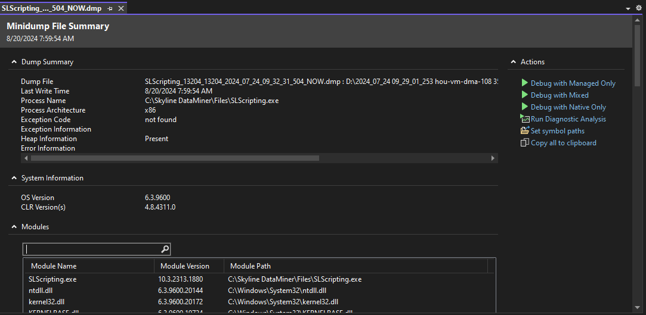Click the Minidump File Summary heading
Viewport: 646px width, 315px height.
[58, 26]
